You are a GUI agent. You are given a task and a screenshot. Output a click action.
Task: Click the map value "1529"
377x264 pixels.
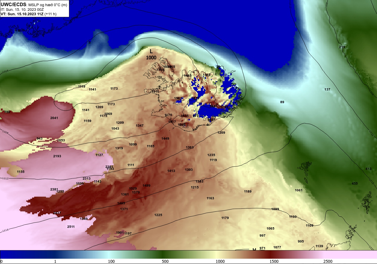pos(133,188)
